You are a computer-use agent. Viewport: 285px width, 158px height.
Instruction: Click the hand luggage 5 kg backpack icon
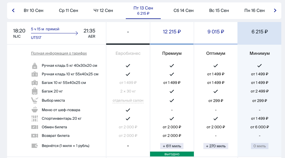[35, 66]
